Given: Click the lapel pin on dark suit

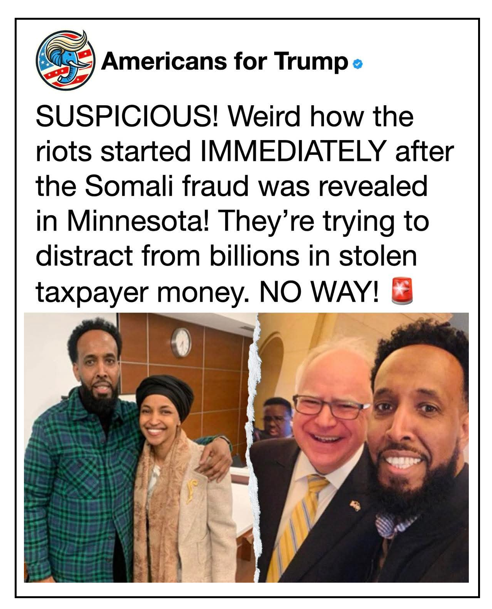Looking at the screenshot, I should pyautogui.click(x=354, y=506).
